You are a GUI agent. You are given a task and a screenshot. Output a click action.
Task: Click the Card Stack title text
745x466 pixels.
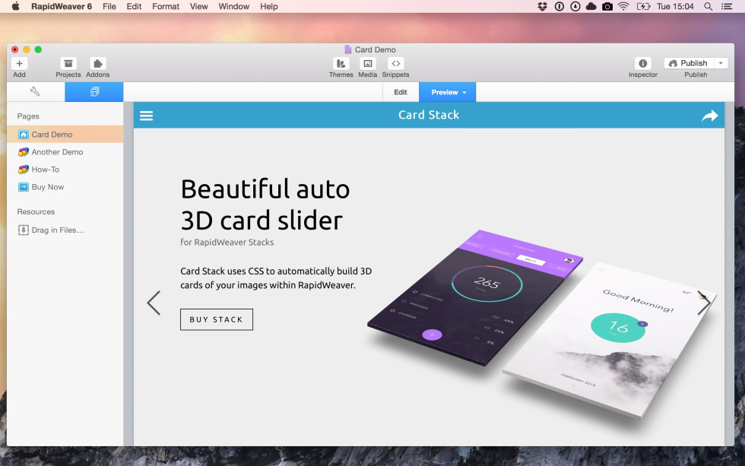point(429,115)
